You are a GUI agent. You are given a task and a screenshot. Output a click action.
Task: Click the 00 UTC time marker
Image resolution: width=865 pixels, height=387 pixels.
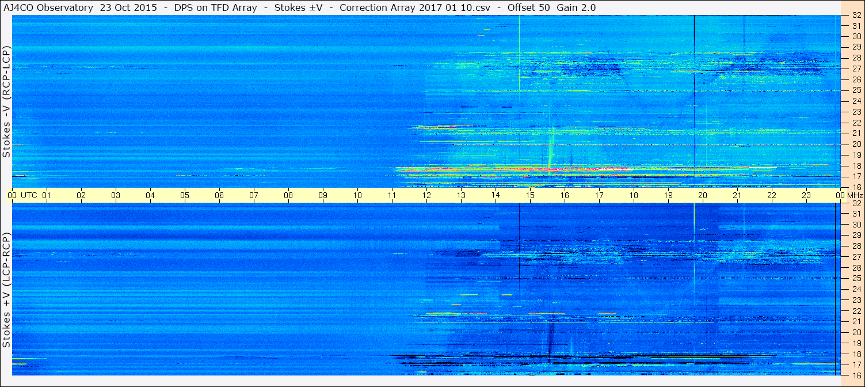pyautogui.click(x=22, y=195)
